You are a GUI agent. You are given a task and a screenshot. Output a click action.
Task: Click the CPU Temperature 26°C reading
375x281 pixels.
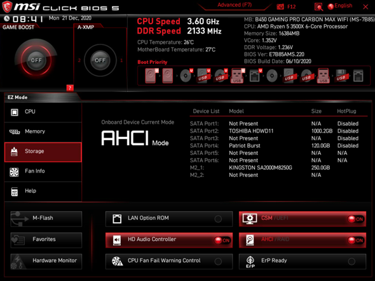165,42
